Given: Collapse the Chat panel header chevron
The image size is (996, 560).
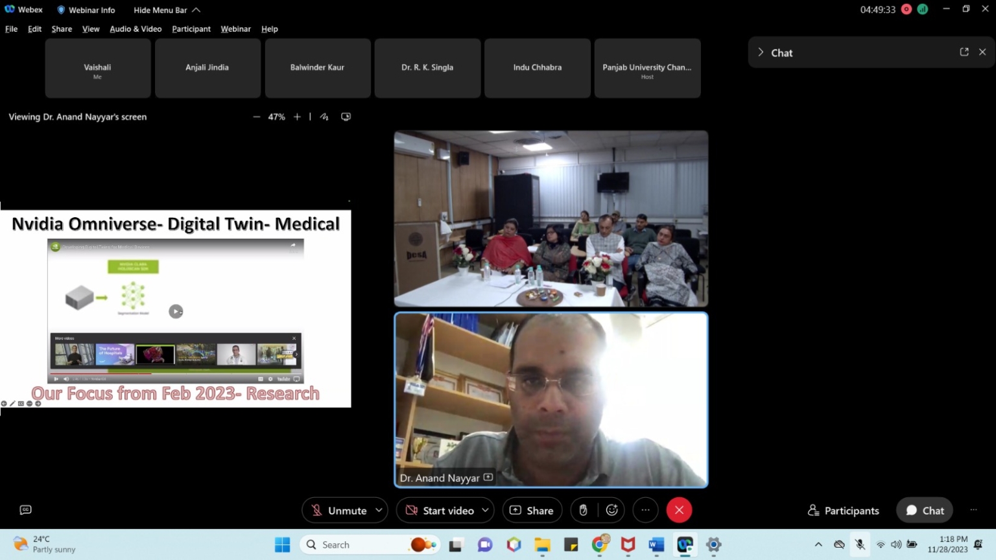Looking at the screenshot, I should pyautogui.click(x=761, y=52).
